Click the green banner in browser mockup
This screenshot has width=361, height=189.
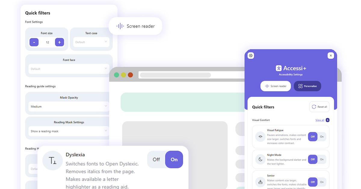click(x=183, y=102)
